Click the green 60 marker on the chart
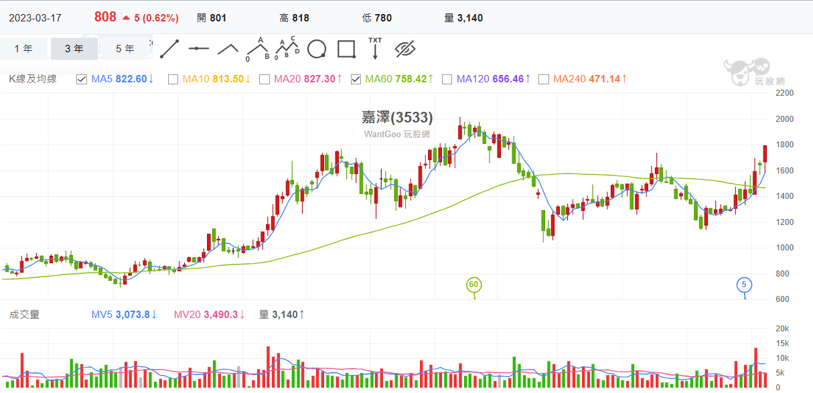This screenshot has height=393, width=813. (473, 285)
